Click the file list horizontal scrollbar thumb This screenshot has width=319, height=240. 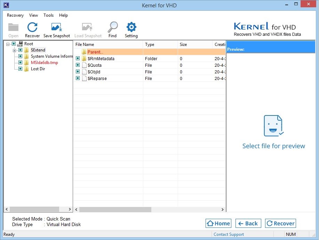[x=115, y=209]
